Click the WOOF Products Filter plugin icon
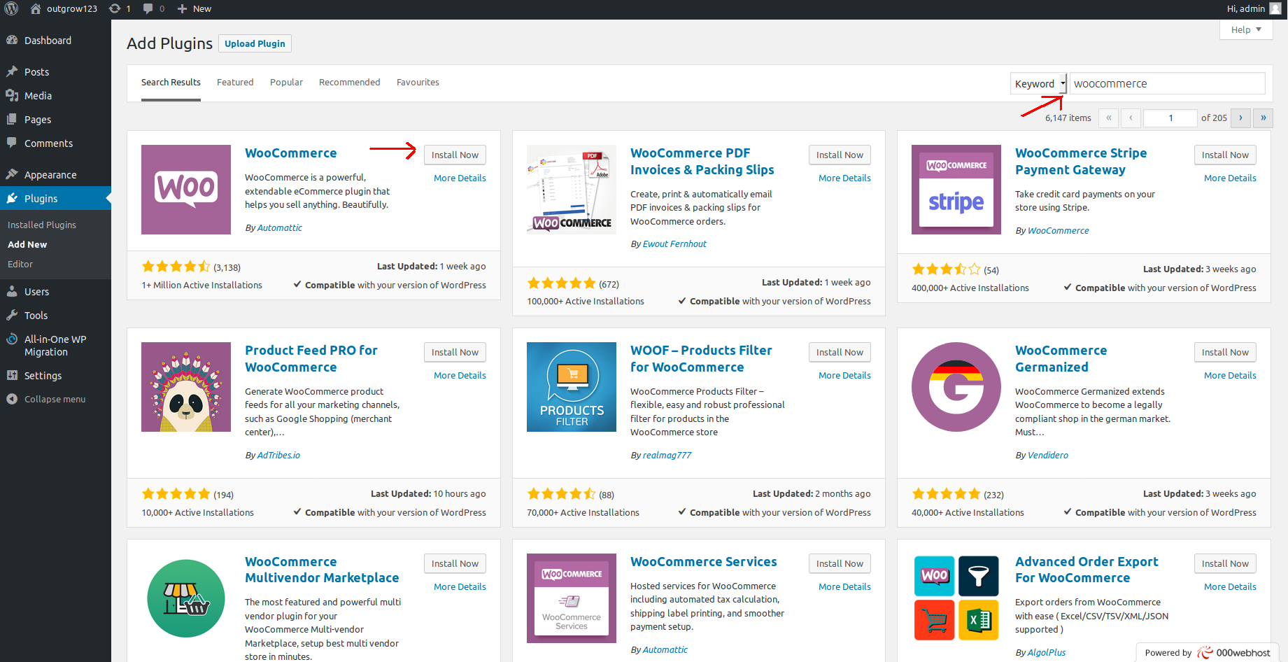 tap(572, 387)
